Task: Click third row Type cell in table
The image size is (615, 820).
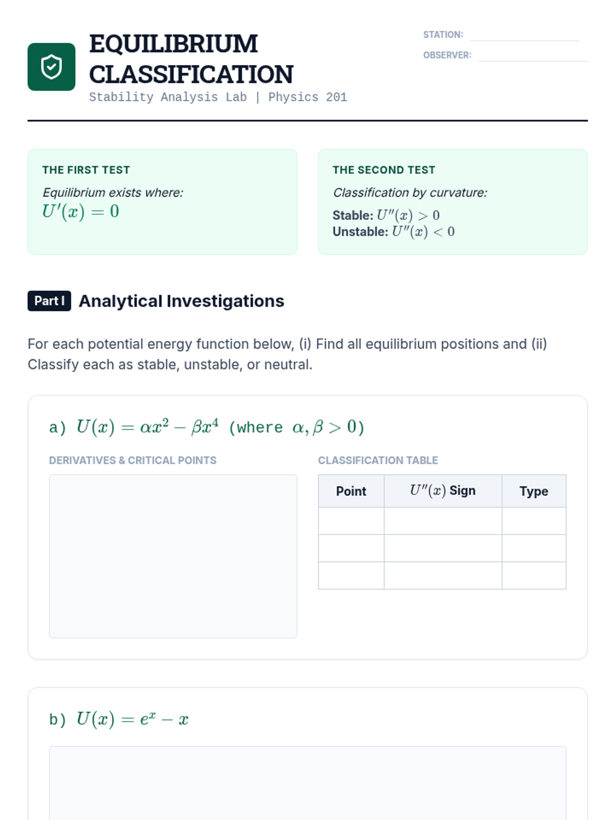Action: click(534, 576)
